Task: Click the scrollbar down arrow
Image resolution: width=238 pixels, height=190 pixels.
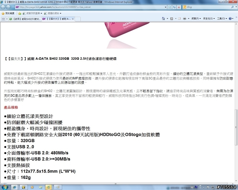Action: click(x=236, y=181)
